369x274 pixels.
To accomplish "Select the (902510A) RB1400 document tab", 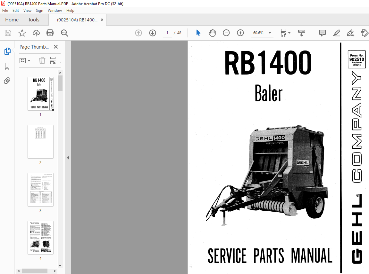I will coord(77,20).
